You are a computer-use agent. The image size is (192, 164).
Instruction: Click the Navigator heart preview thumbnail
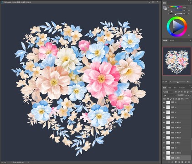pyautogui.click(x=177, y=61)
